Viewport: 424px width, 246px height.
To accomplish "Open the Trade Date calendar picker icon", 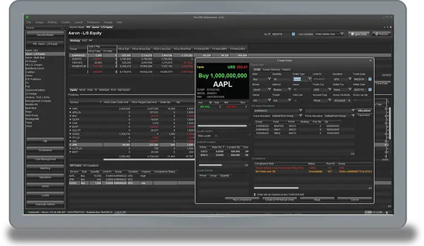I will [x=370, y=79].
